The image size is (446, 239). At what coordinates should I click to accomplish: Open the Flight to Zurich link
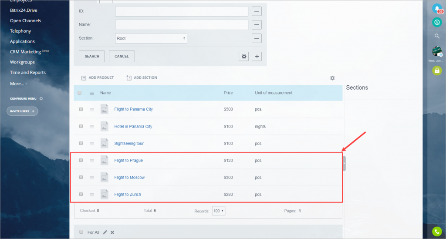(128, 195)
